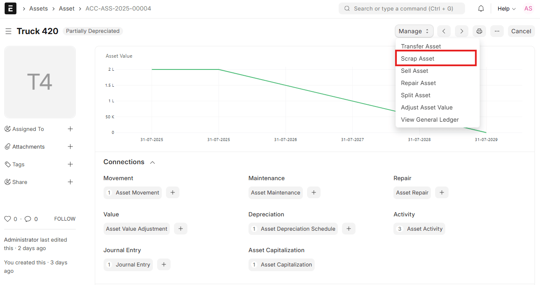
Task: Create new Asset Value Adjustment with plus
Action: [181, 229]
